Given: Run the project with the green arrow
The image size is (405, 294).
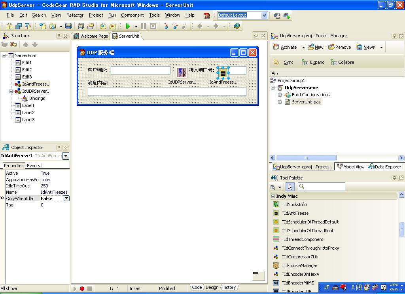Looking at the screenshot, I should pyautogui.click(x=128, y=26).
